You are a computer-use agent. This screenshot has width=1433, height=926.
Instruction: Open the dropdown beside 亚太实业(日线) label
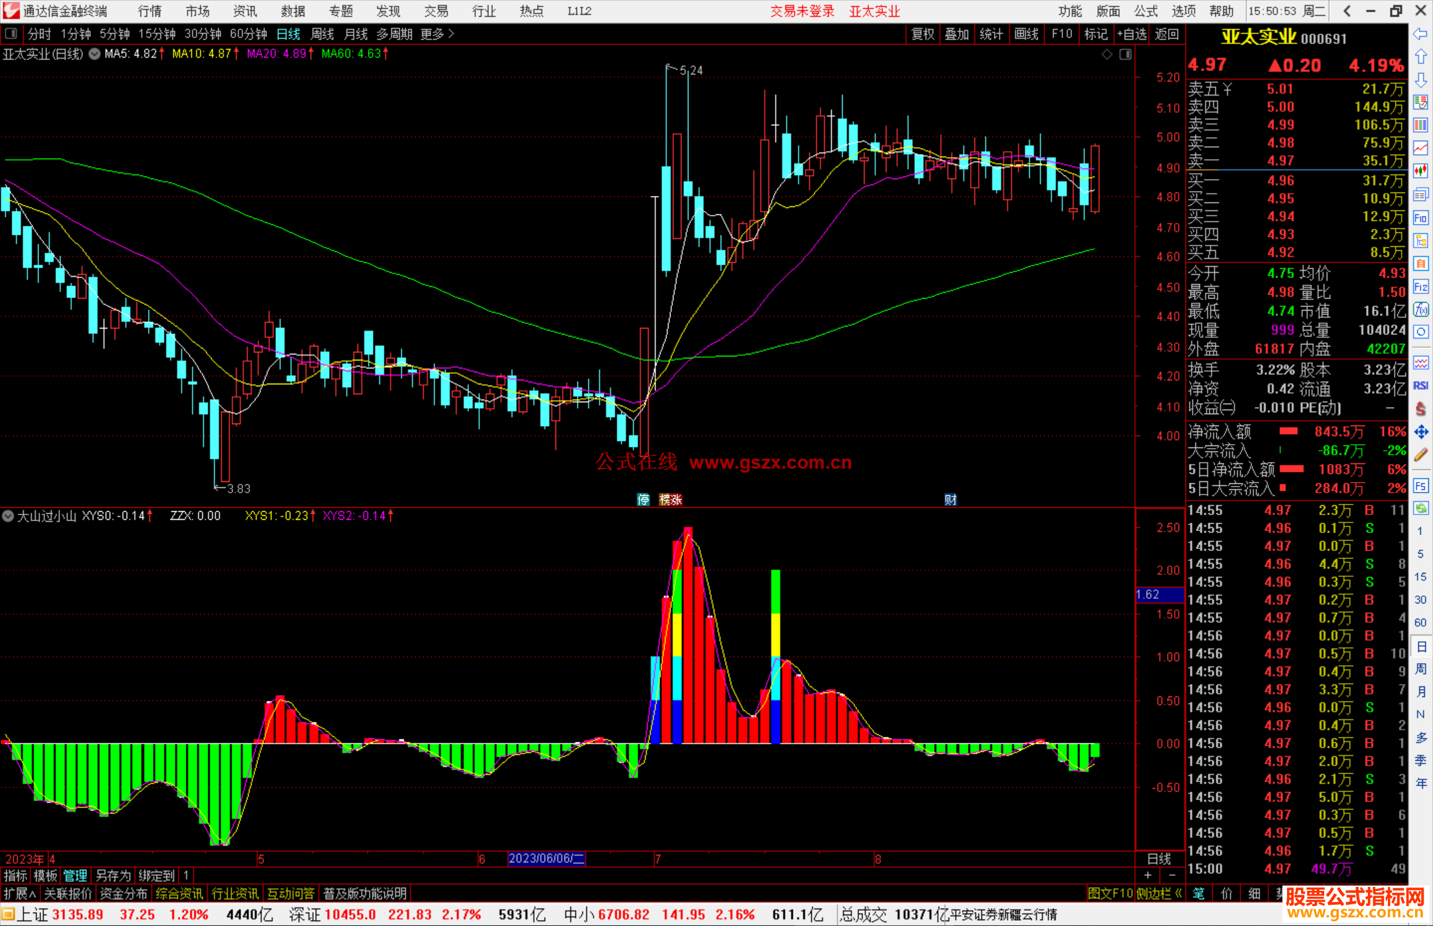[95, 54]
